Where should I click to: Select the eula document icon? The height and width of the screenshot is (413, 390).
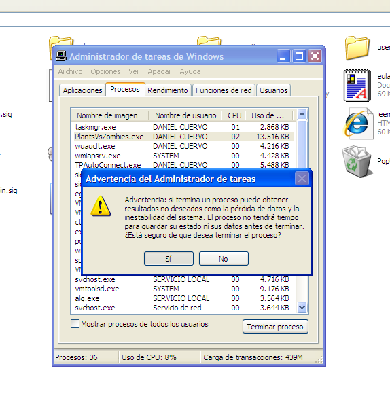point(357,86)
